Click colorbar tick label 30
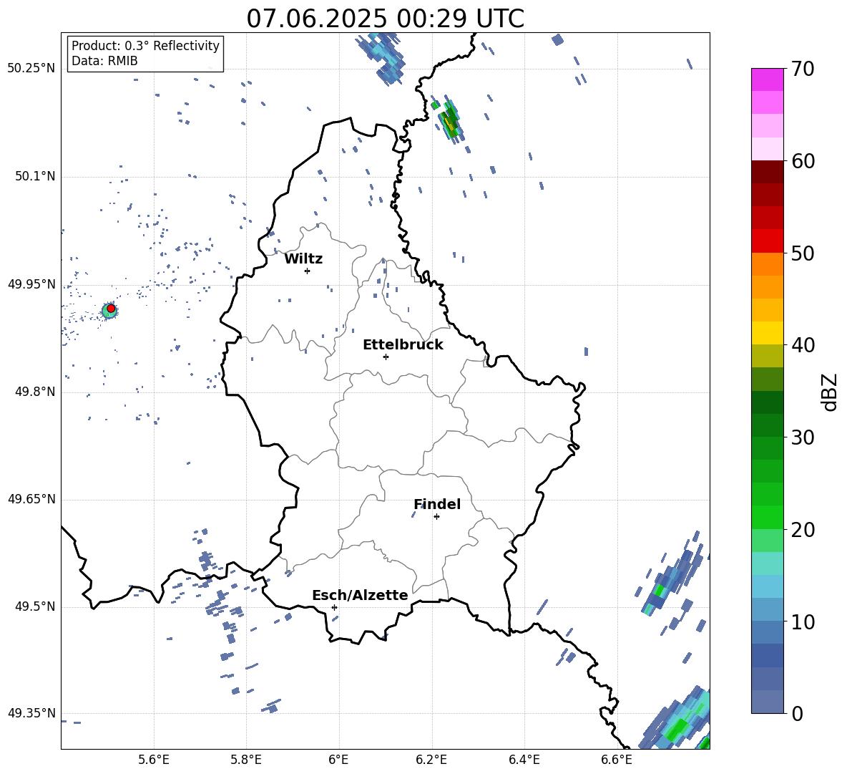This screenshot has height=774, width=847. (803, 437)
